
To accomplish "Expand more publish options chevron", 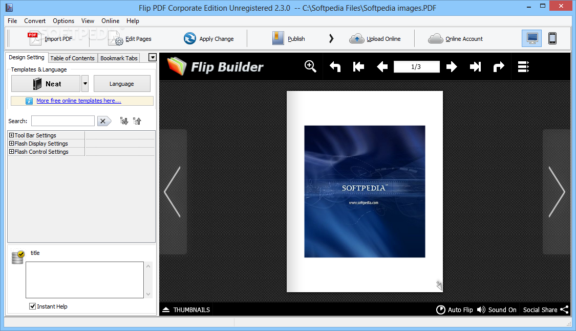I will [x=331, y=38].
